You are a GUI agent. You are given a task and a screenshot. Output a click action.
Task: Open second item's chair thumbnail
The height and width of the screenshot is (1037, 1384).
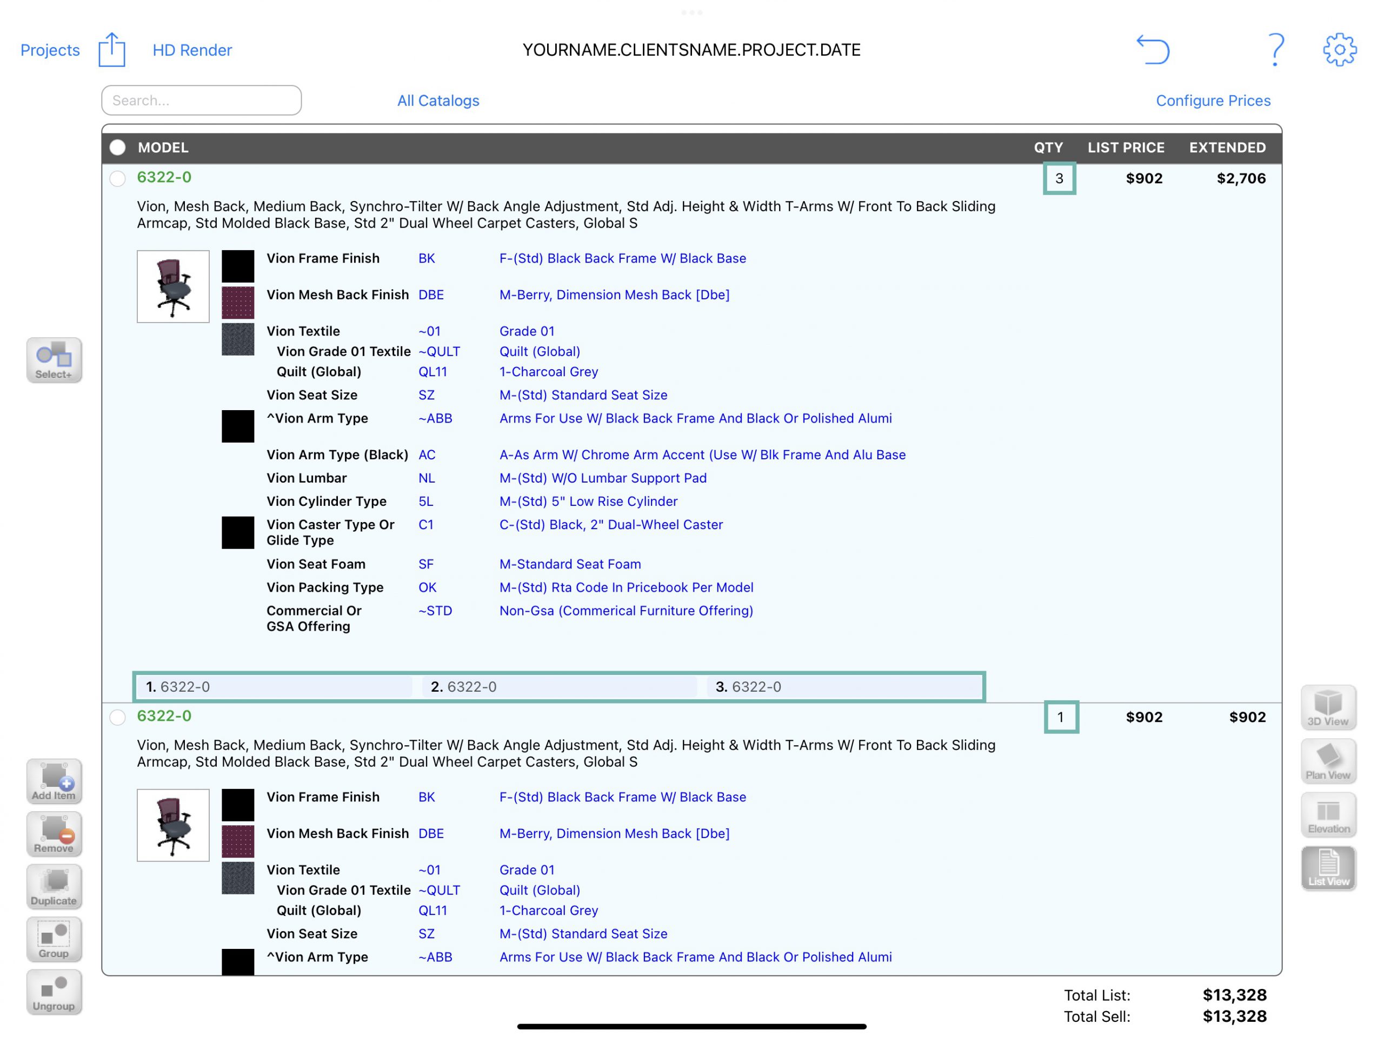[x=174, y=825]
